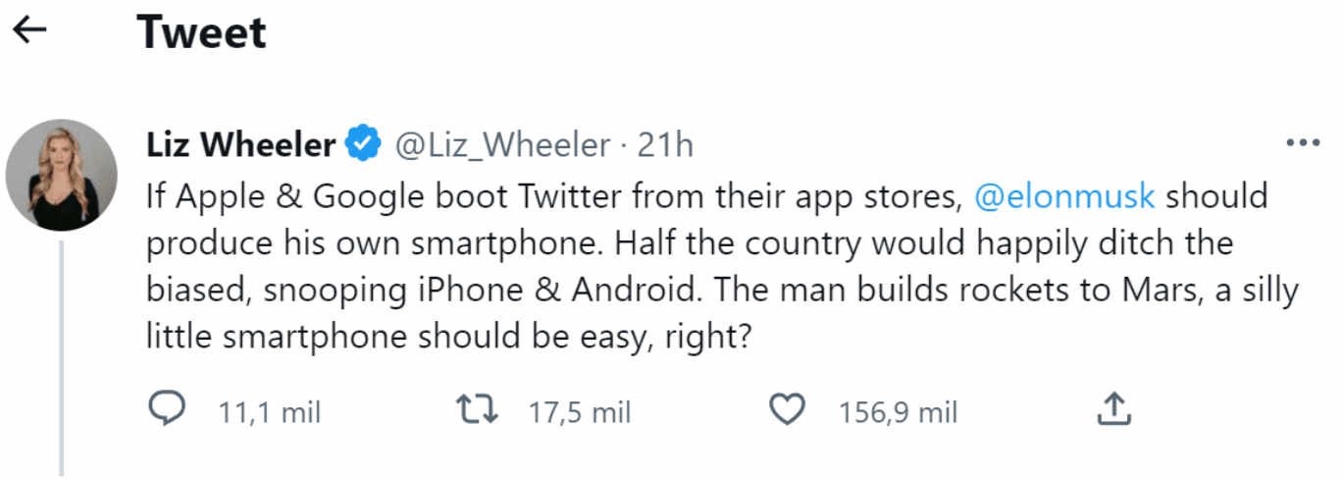Open Liz Wheeler's profile picture
Image resolution: width=1342 pixels, height=479 pixels.
[x=61, y=176]
